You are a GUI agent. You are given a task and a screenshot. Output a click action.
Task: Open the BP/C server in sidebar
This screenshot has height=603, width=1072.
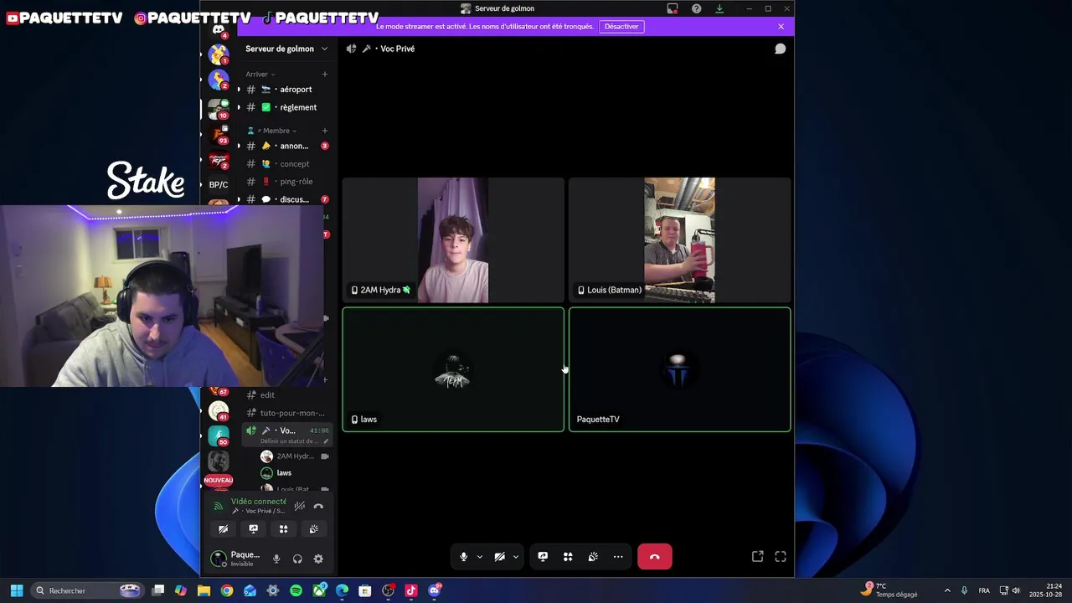[x=219, y=184]
